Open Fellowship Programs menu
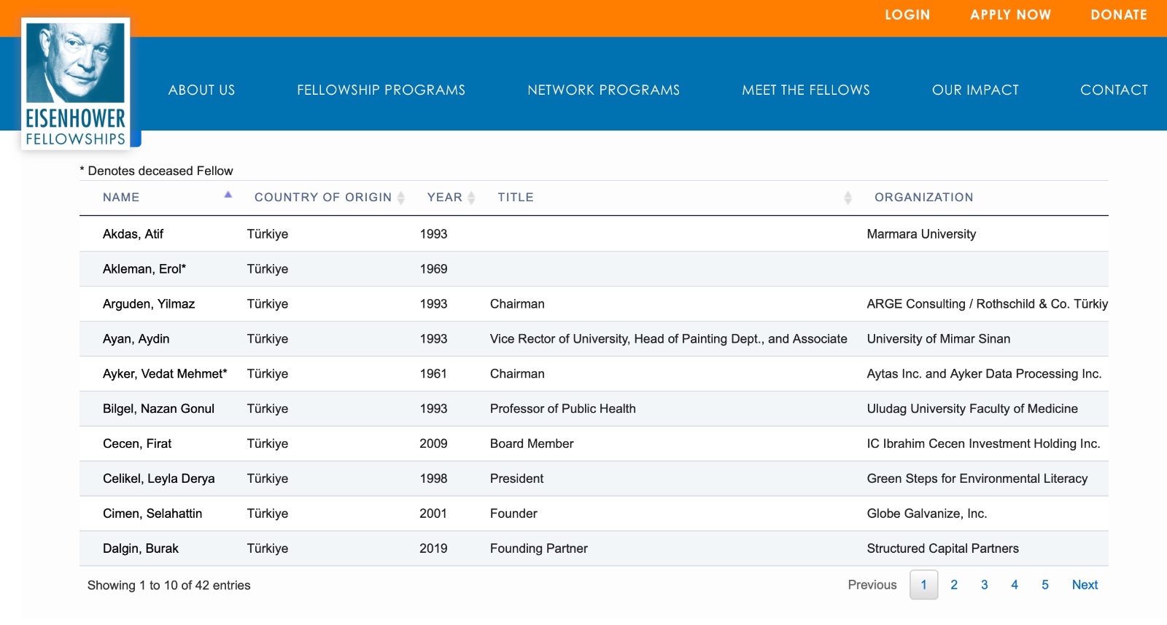Image resolution: width=1167 pixels, height=625 pixels. [381, 90]
